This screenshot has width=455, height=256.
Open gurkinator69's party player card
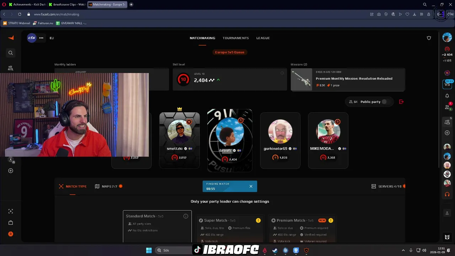[x=280, y=140]
